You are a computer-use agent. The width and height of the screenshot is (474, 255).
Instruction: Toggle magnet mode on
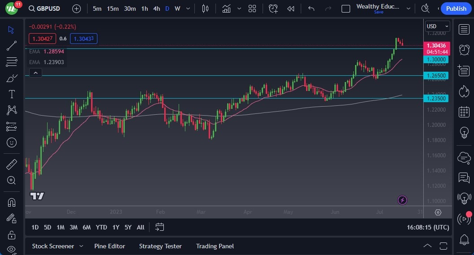point(12,202)
